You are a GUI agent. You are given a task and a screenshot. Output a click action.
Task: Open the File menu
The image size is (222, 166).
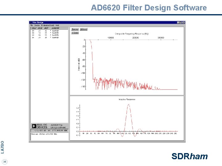coord(31,25)
